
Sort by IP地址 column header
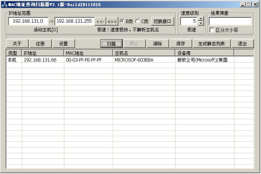[43, 53]
